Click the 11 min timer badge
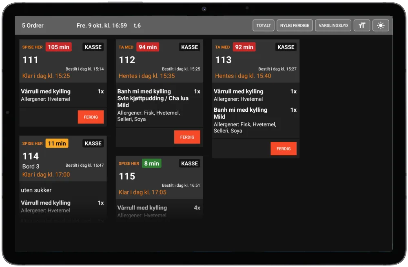Viewport: 408px width, 267px height. click(x=57, y=143)
